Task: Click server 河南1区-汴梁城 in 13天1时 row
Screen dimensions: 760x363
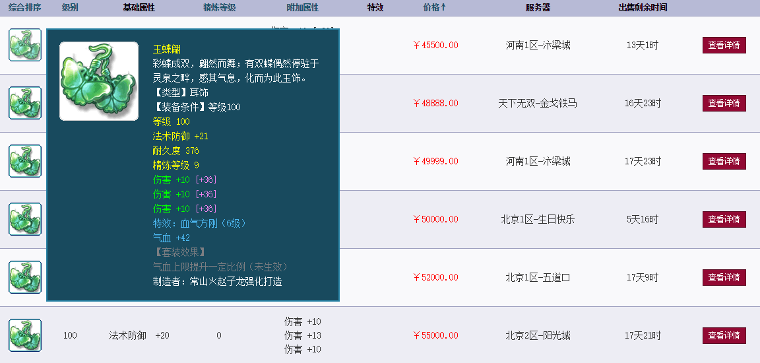Action: pos(538,45)
